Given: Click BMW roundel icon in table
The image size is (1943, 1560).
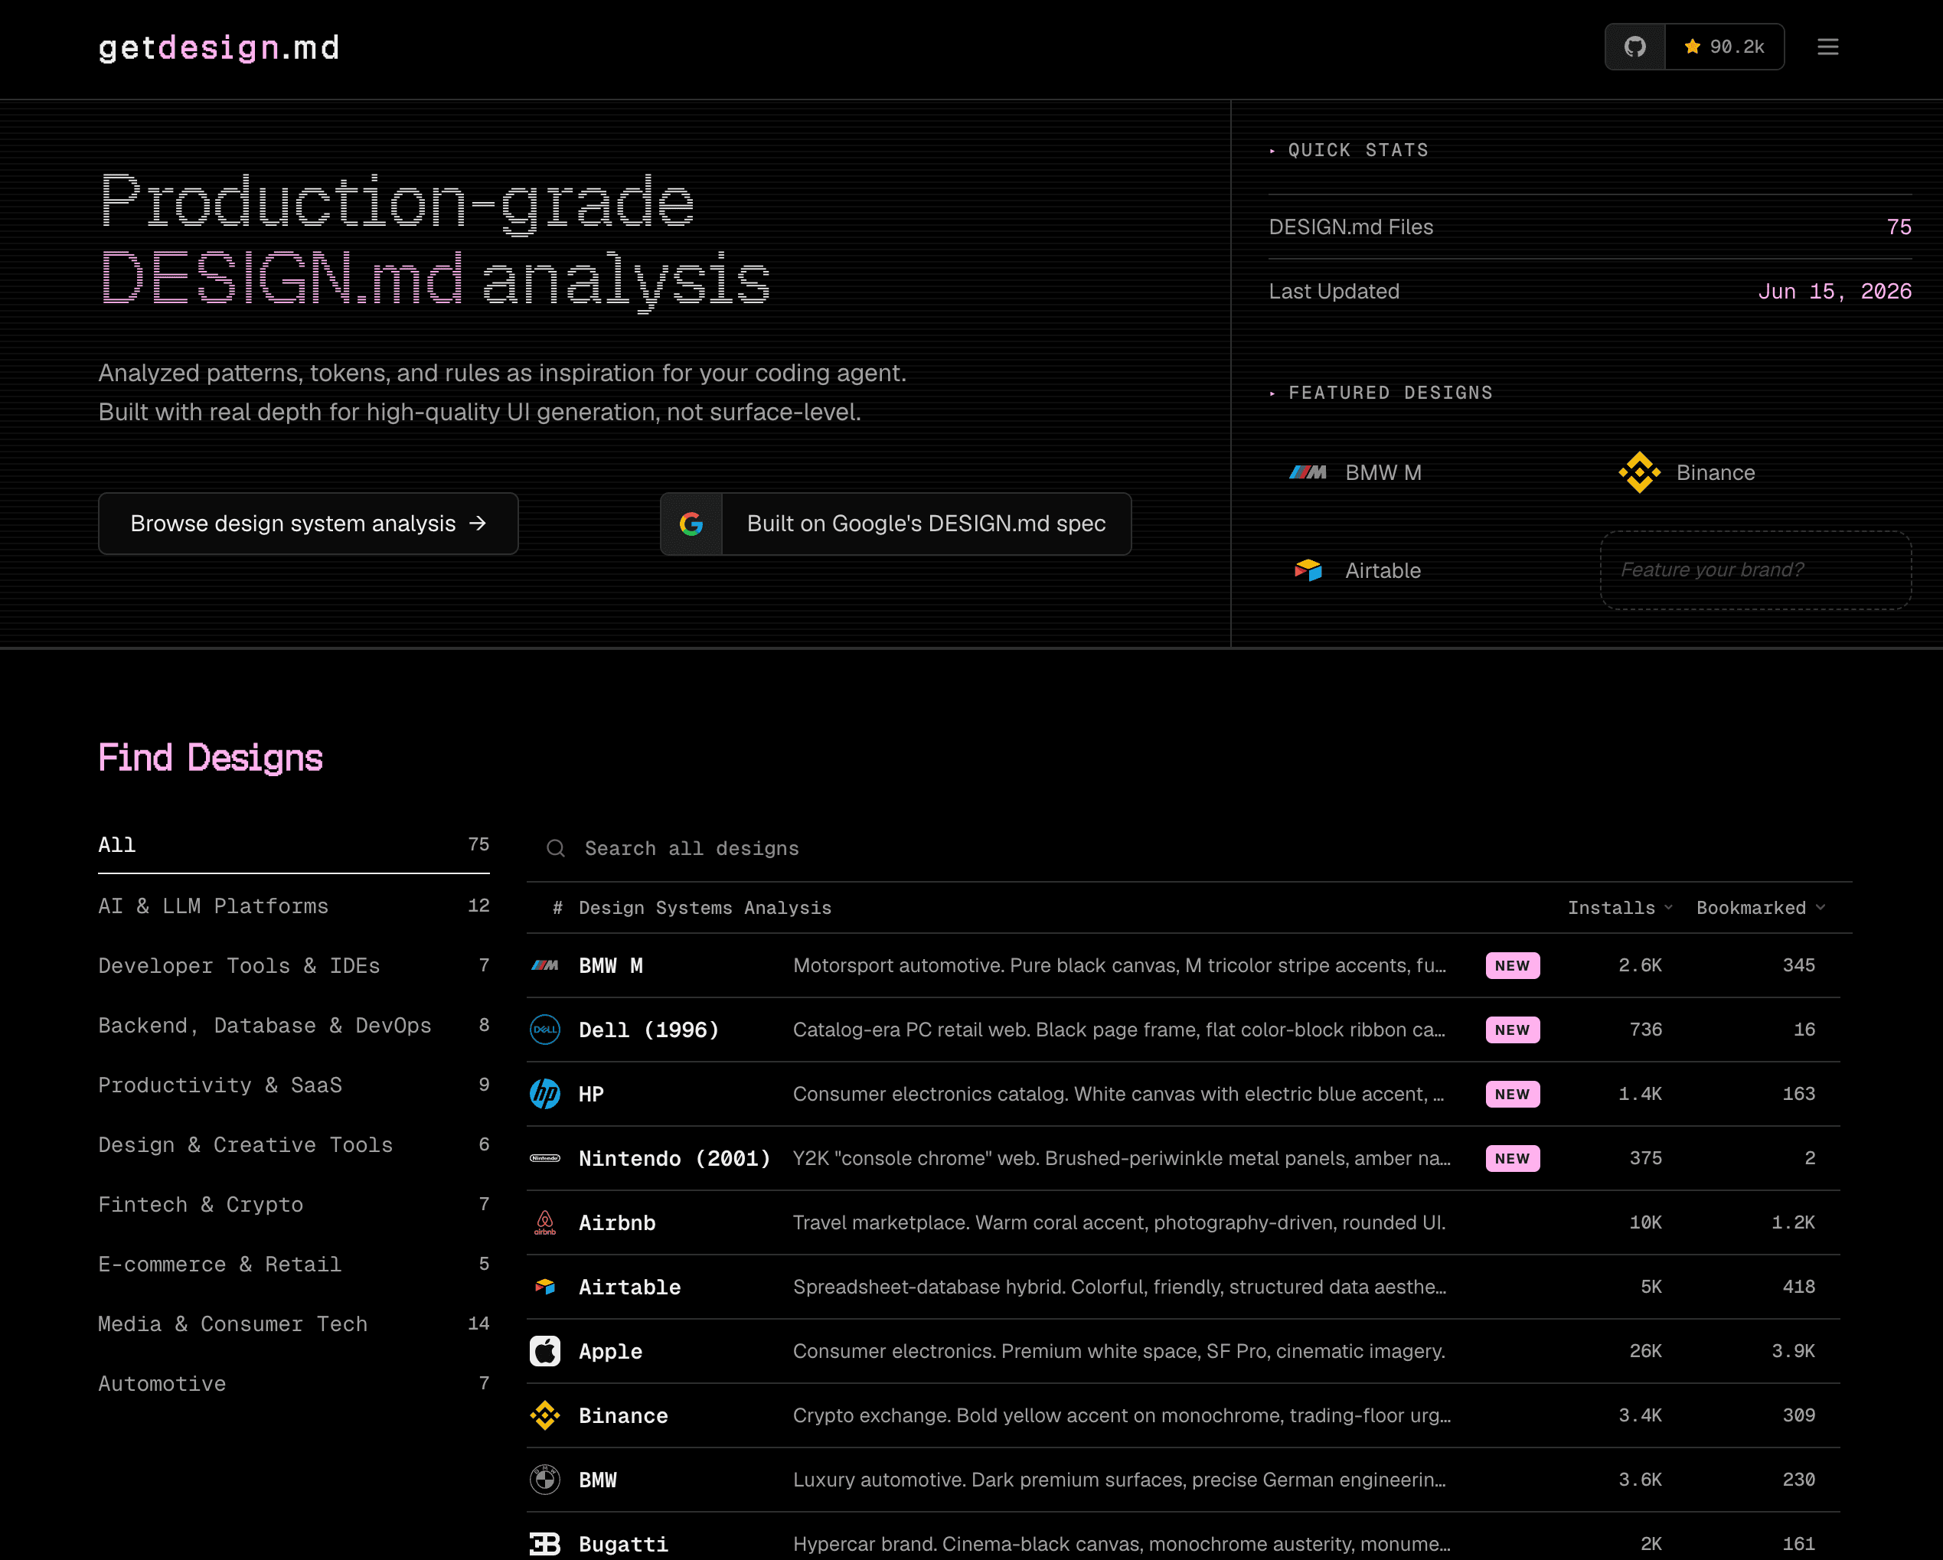Looking at the screenshot, I should [x=545, y=1480].
